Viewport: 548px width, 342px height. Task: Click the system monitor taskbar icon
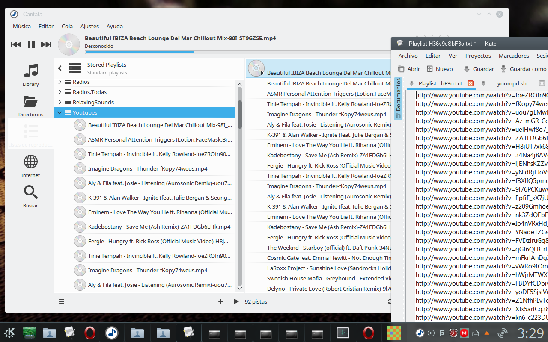343,333
